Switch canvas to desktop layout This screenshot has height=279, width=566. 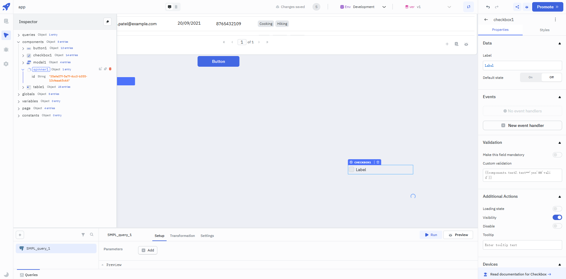tap(170, 7)
